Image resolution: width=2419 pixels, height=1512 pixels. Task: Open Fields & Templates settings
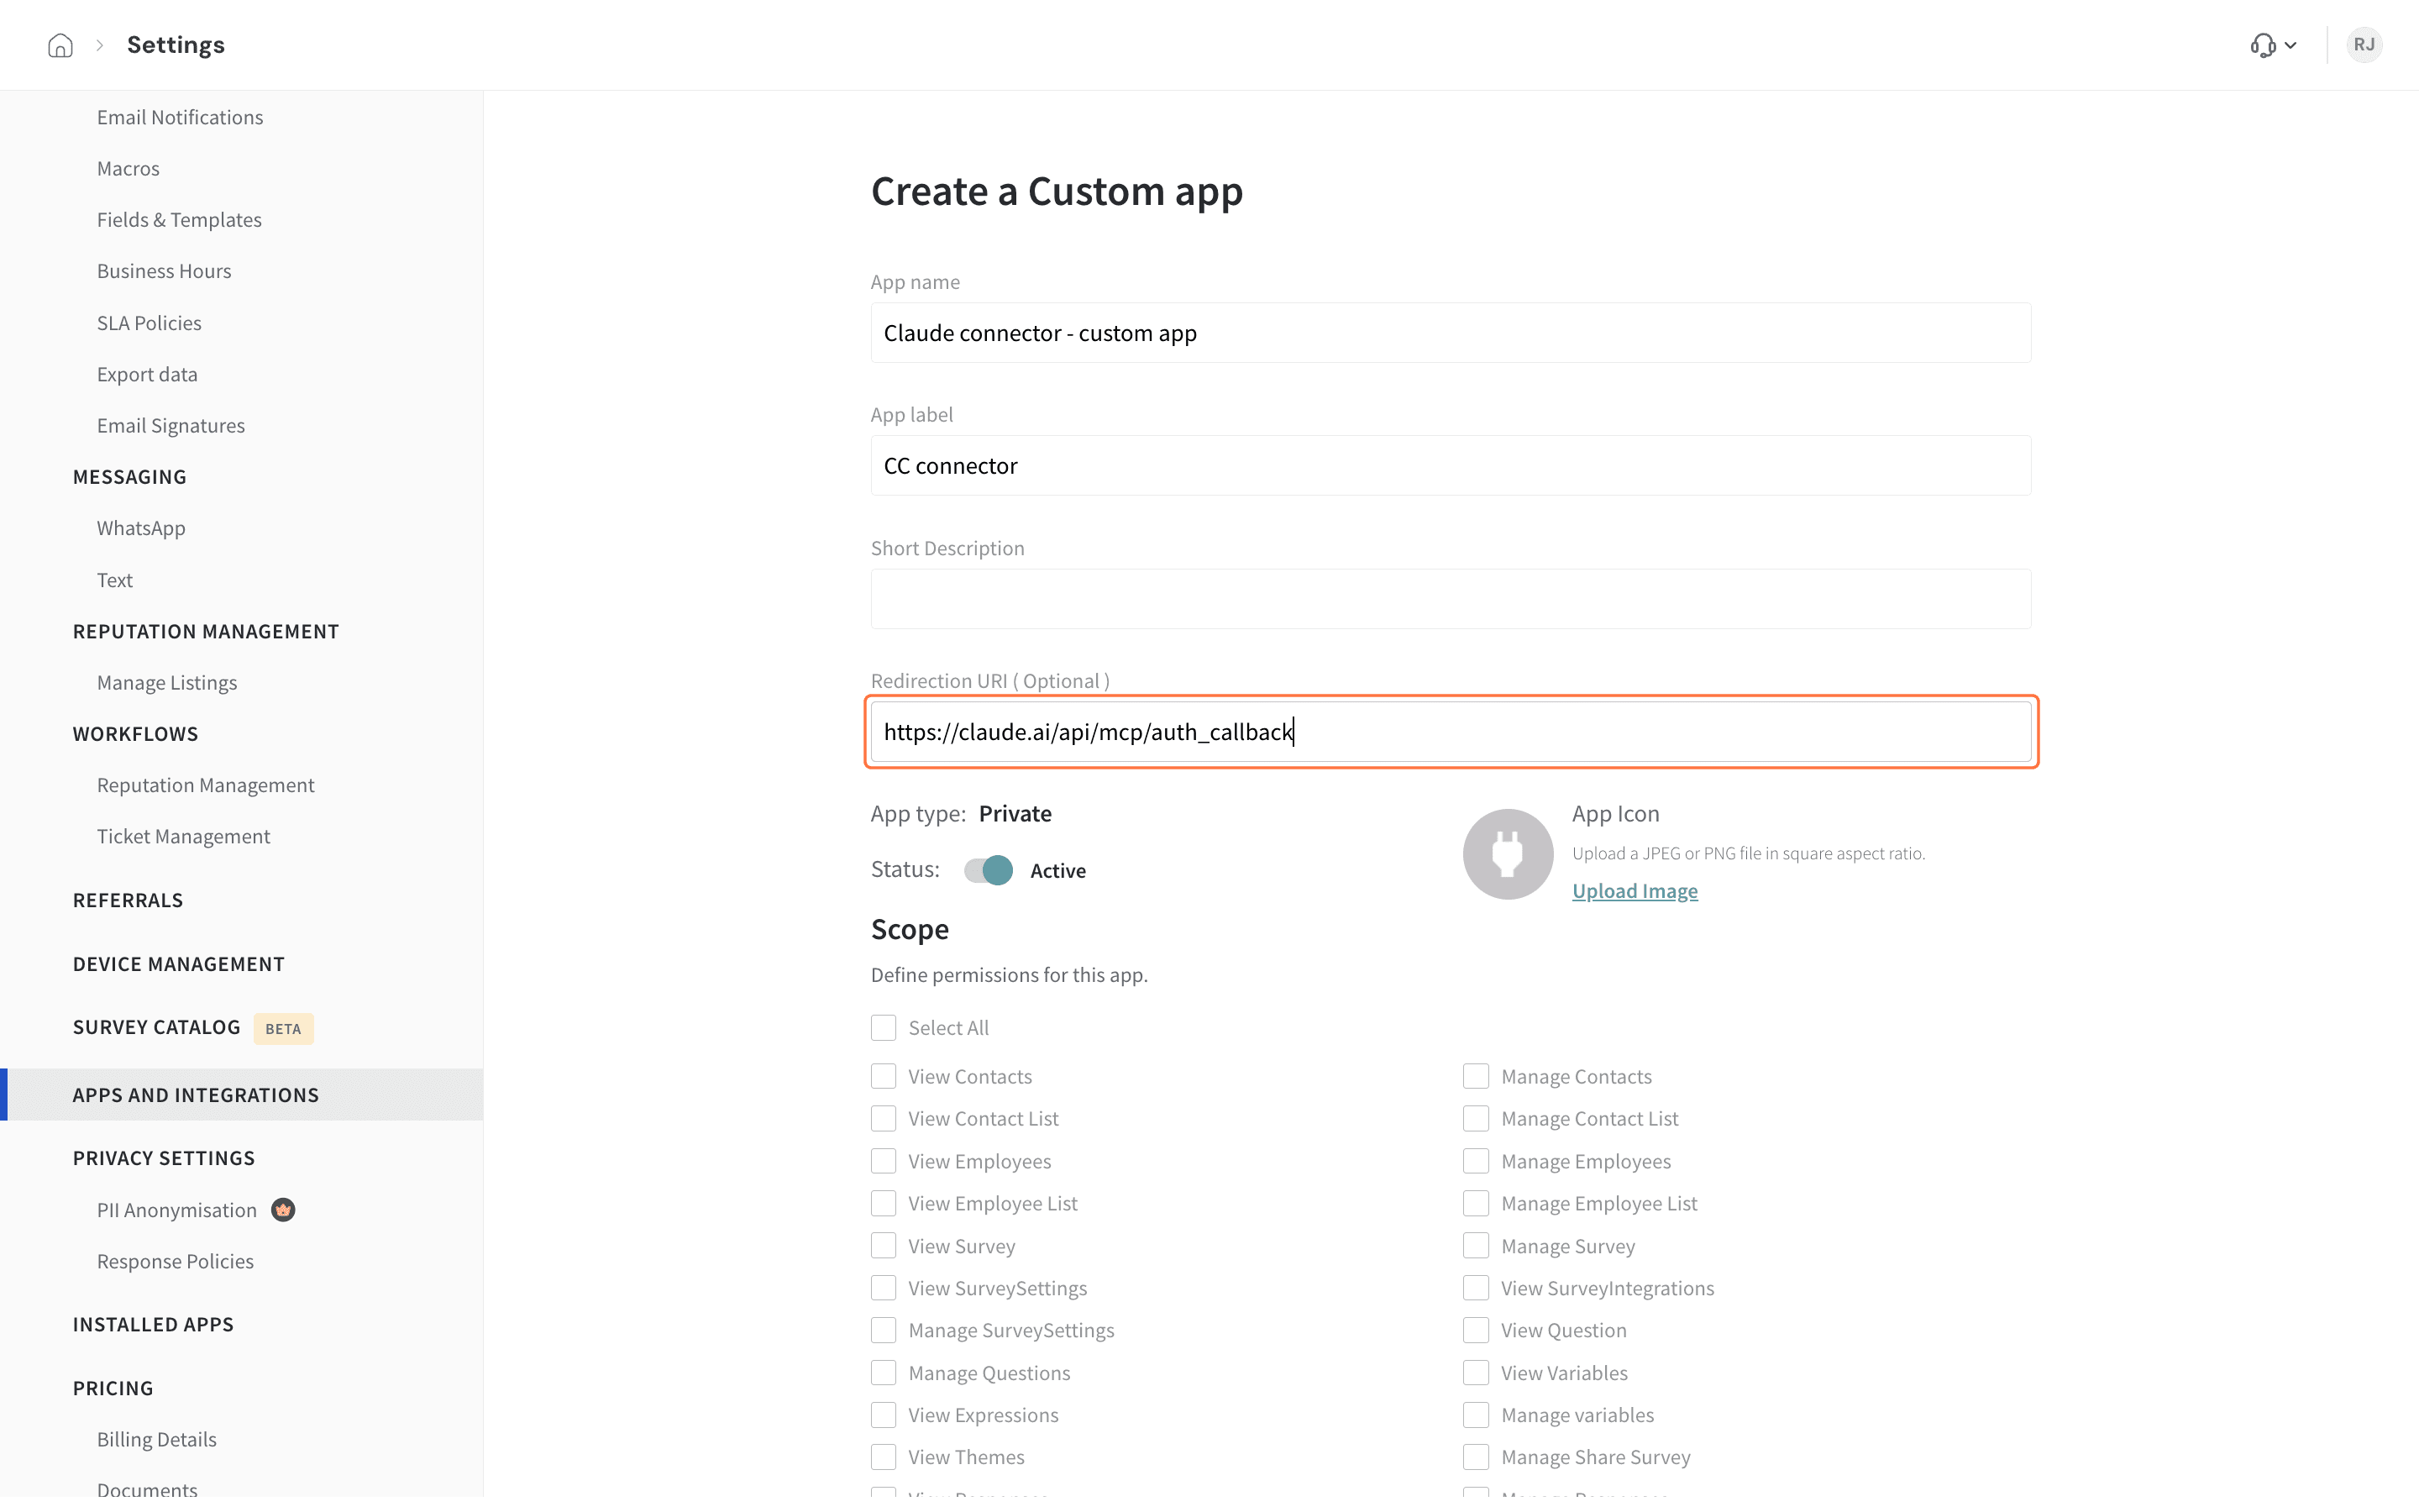(x=179, y=220)
